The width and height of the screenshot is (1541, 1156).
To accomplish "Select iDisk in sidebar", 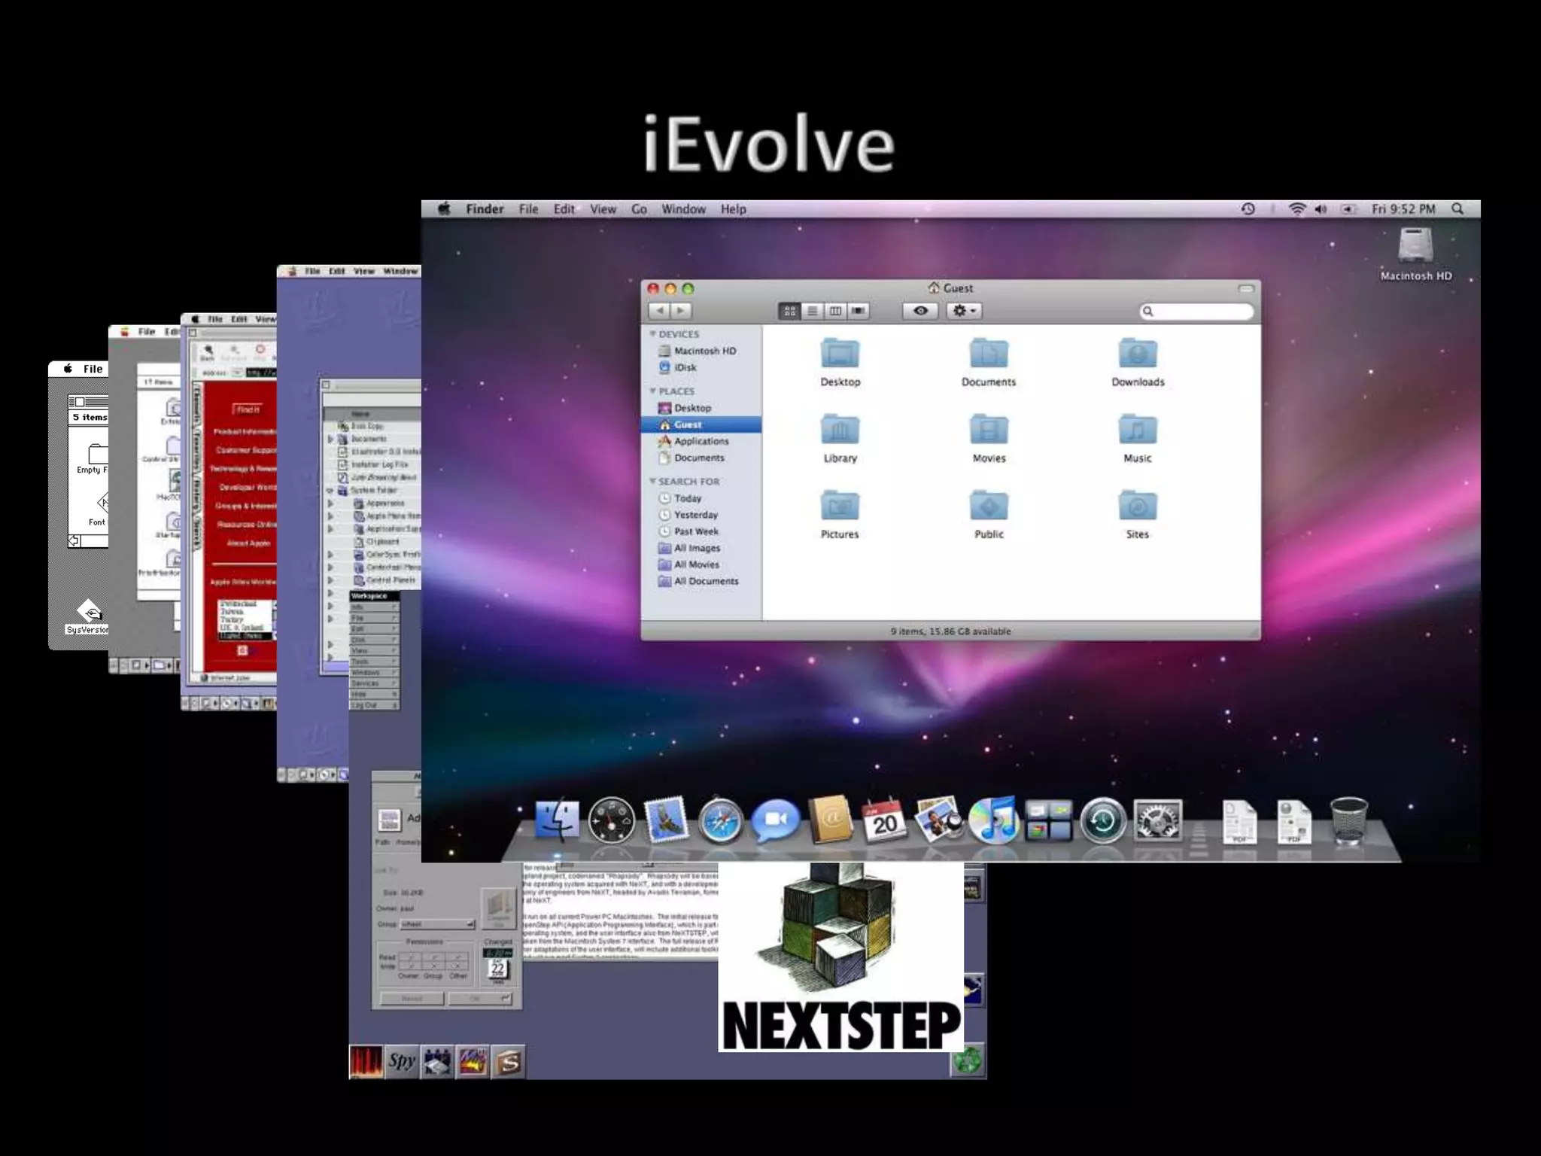I will click(x=701, y=367).
